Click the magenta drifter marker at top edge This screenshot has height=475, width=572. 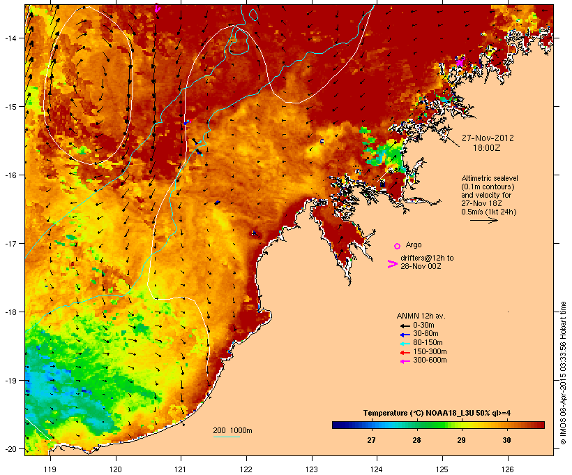click(x=157, y=8)
